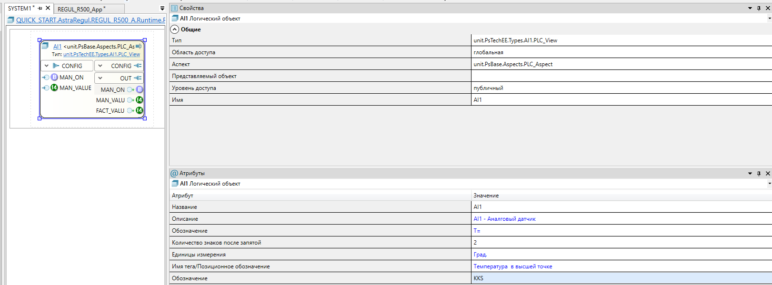Click the aspect icon at AI1 block's top-right
Image resolution: width=772 pixels, height=285 pixels.
click(139, 46)
